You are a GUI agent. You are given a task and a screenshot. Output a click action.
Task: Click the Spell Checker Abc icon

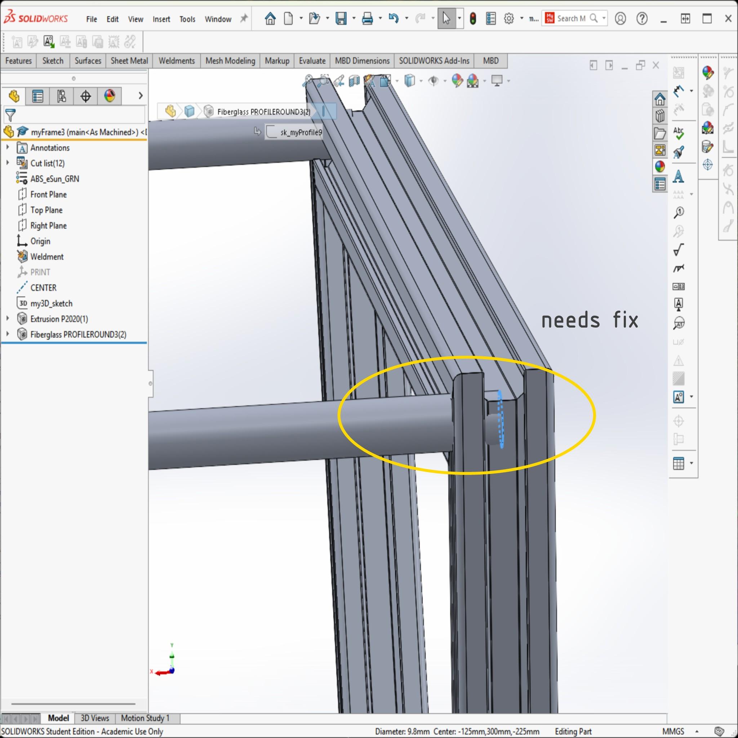(679, 133)
